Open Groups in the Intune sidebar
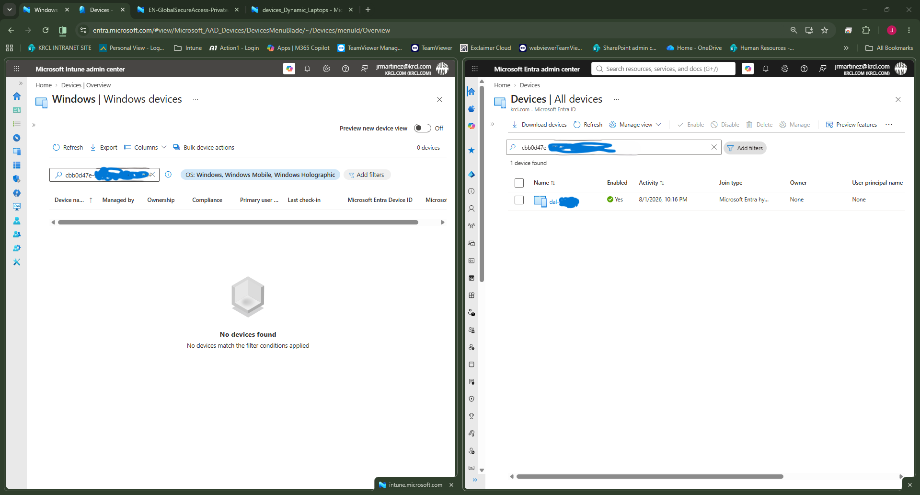 pos(17,235)
